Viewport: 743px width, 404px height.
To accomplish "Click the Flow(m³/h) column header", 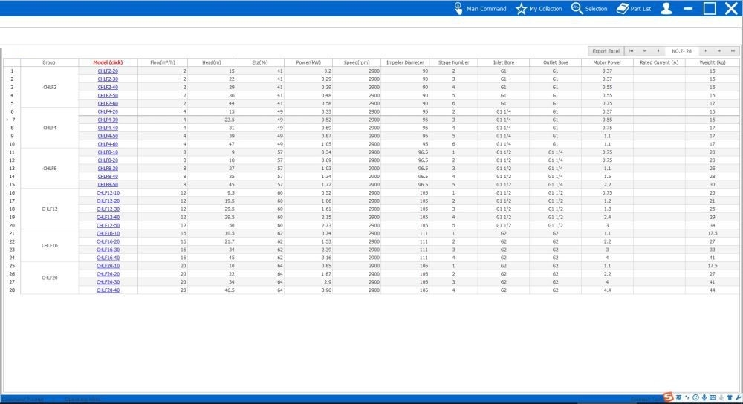I will [x=163, y=62].
